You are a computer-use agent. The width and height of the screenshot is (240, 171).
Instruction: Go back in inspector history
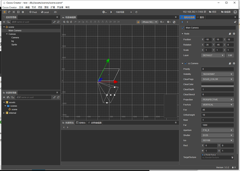(x=182, y=22)
